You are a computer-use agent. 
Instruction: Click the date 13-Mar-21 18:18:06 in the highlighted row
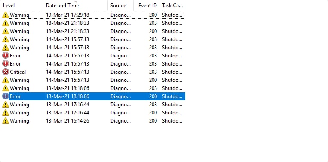click(x=67, y=96)
